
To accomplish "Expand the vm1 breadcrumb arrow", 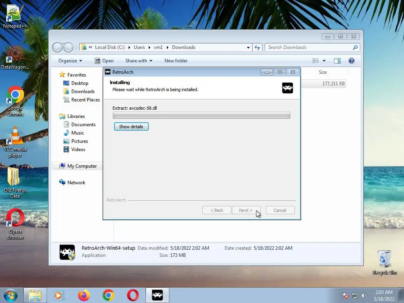I will (x=167, y=47).
